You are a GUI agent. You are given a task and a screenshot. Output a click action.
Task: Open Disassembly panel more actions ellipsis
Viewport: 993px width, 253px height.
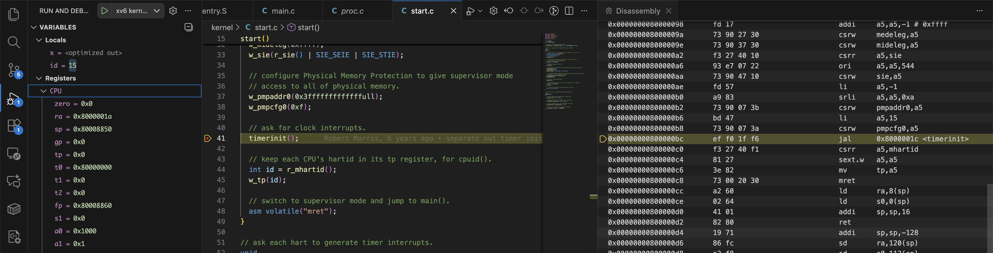click(x=980, y=11)
